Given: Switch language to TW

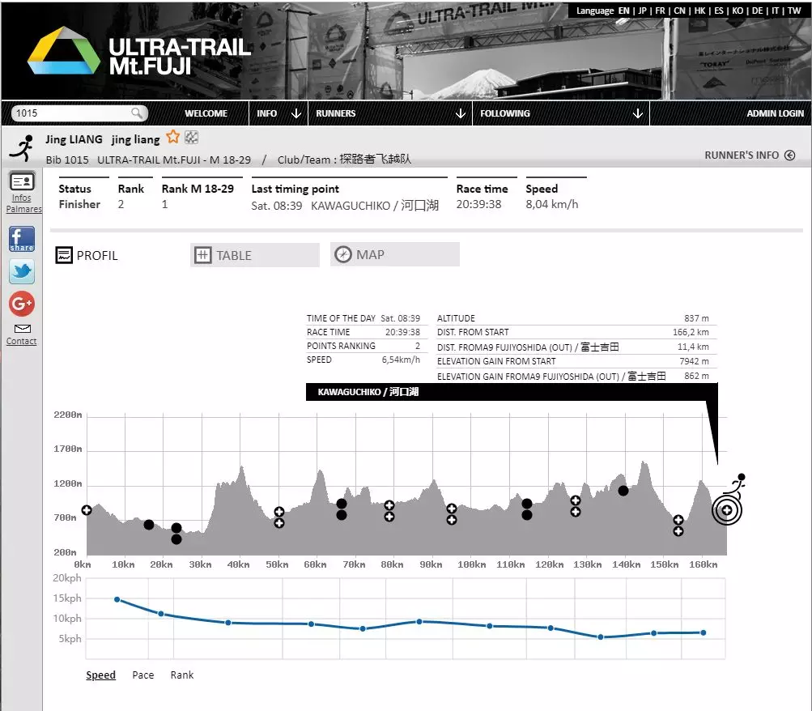Looking at the screenshot, I should coord(794,11).
